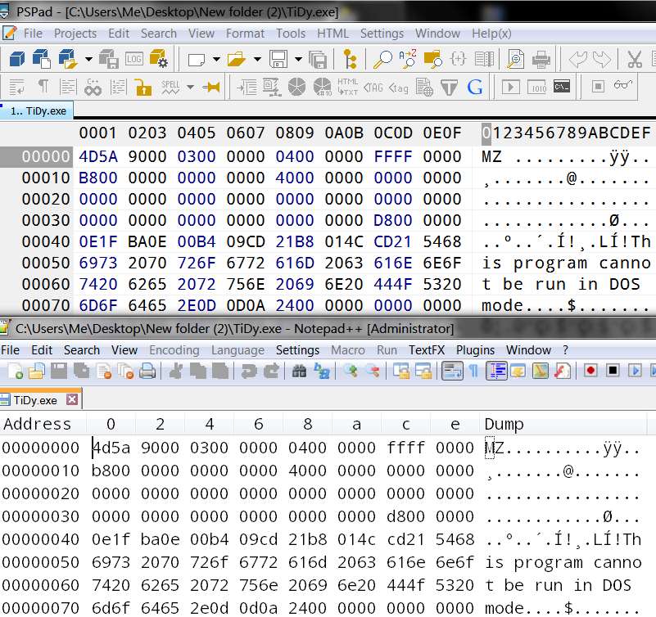Click PSPad hex value FFFF
Screen dimensions: 656x617
393,156
